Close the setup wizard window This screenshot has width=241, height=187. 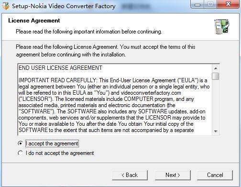[x=228, y=4]
